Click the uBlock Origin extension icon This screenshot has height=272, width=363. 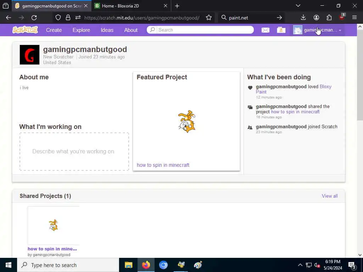(x=342, y=17)
